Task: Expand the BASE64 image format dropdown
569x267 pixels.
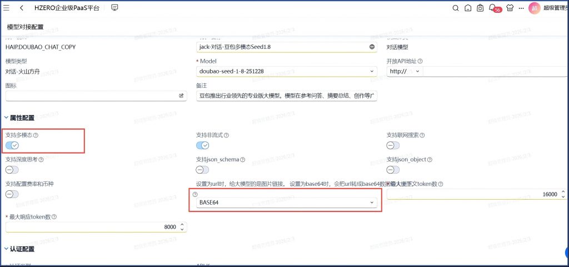Action: point(287,202)
